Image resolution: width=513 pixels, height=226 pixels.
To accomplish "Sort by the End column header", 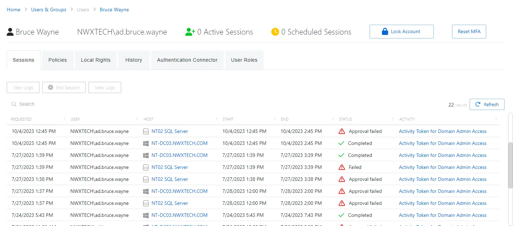I will (x=285, y=119).
